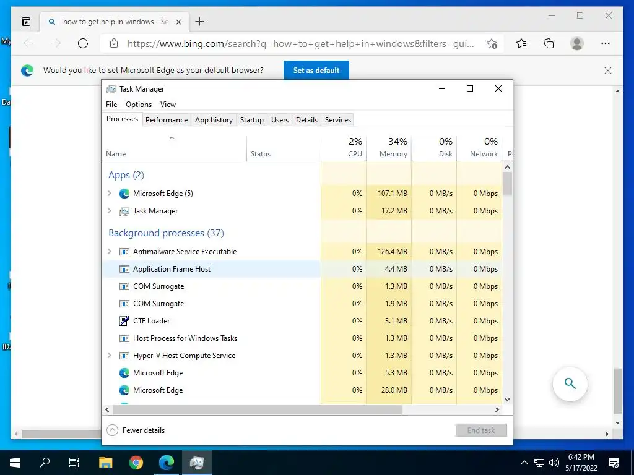Expand the Microsoft Edge (5) process group

(109, 194)
